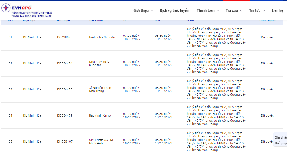This screenshot has width=287, height=153.
Task: Click the EVNCPC logo
Action: click(21, 8)
